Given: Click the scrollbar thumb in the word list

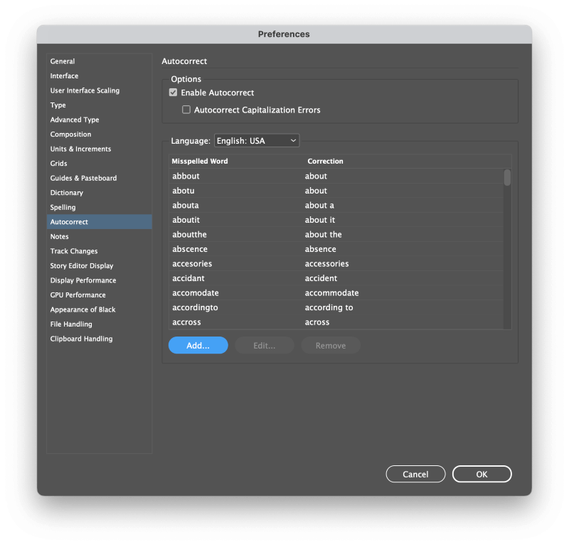Looking at the screenshot, I should point(507,178).
